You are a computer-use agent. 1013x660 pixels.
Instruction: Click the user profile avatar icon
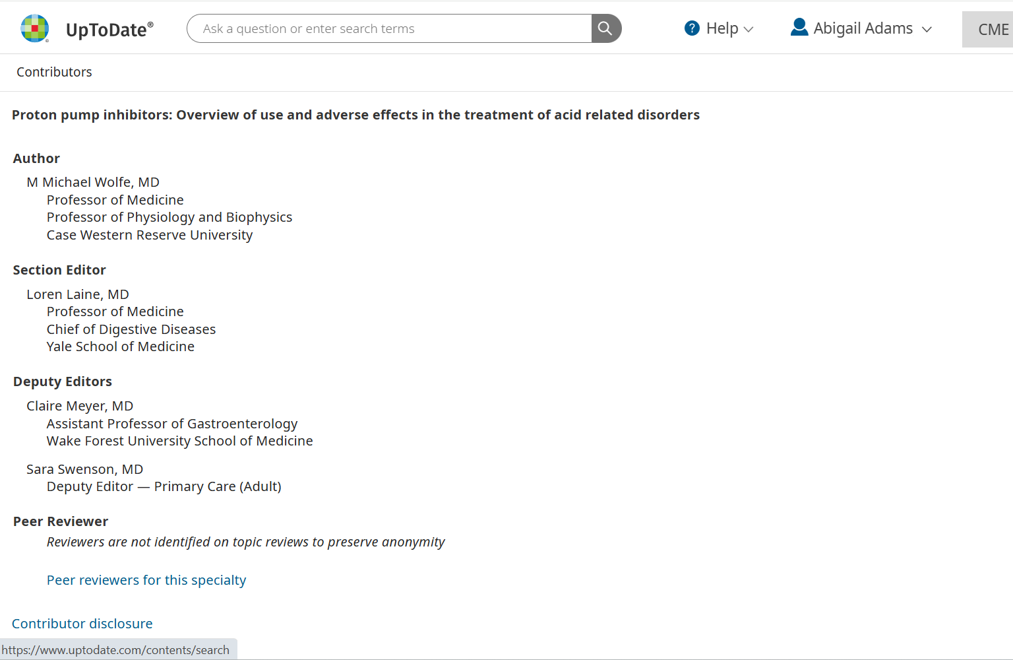pyautogui.click(x=799, y=28)
